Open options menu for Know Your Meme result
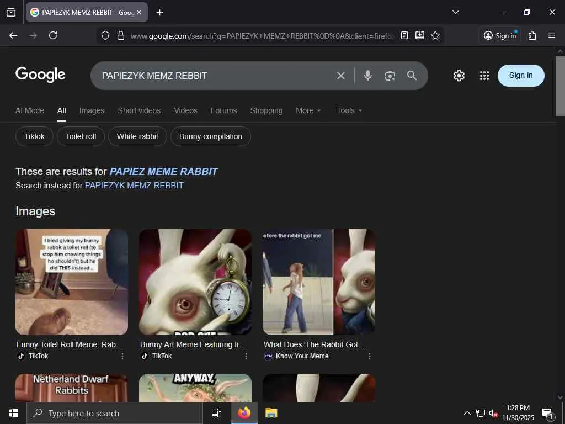The width and height of the screenshot is (565, 424). point(370,356)
